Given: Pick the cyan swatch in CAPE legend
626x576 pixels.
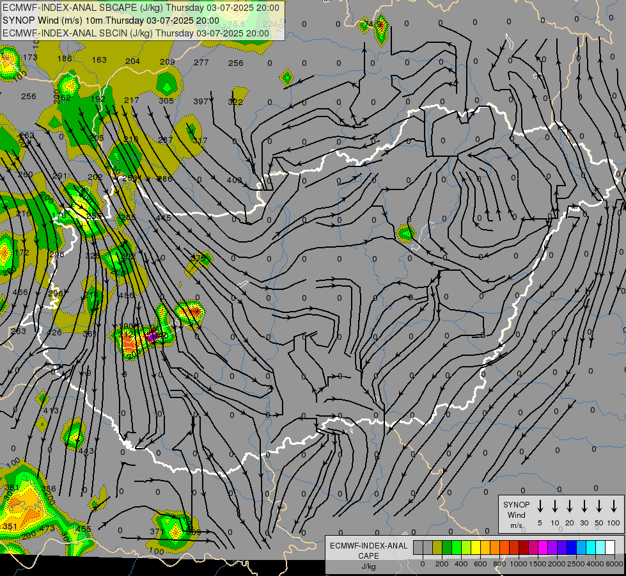Looking at the screenshot, I should point(590,548).
